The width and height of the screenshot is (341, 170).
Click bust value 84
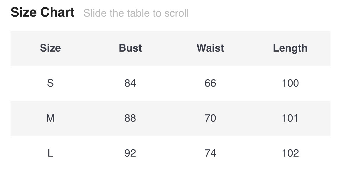tap(130, 83)
